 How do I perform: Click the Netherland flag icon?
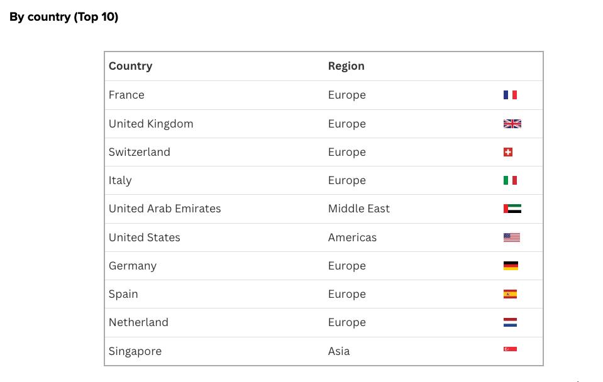pyautogui.click(x=510, y=322)
